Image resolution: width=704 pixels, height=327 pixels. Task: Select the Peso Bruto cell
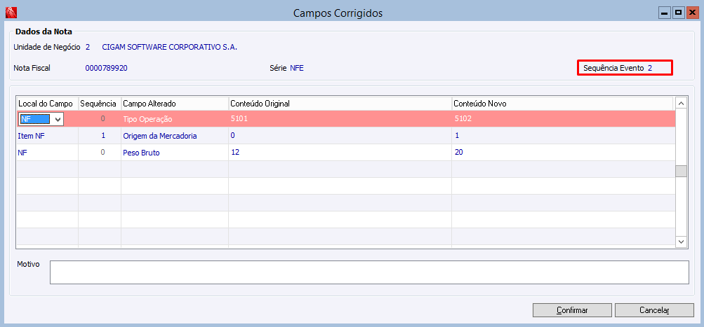pos(174,153)
